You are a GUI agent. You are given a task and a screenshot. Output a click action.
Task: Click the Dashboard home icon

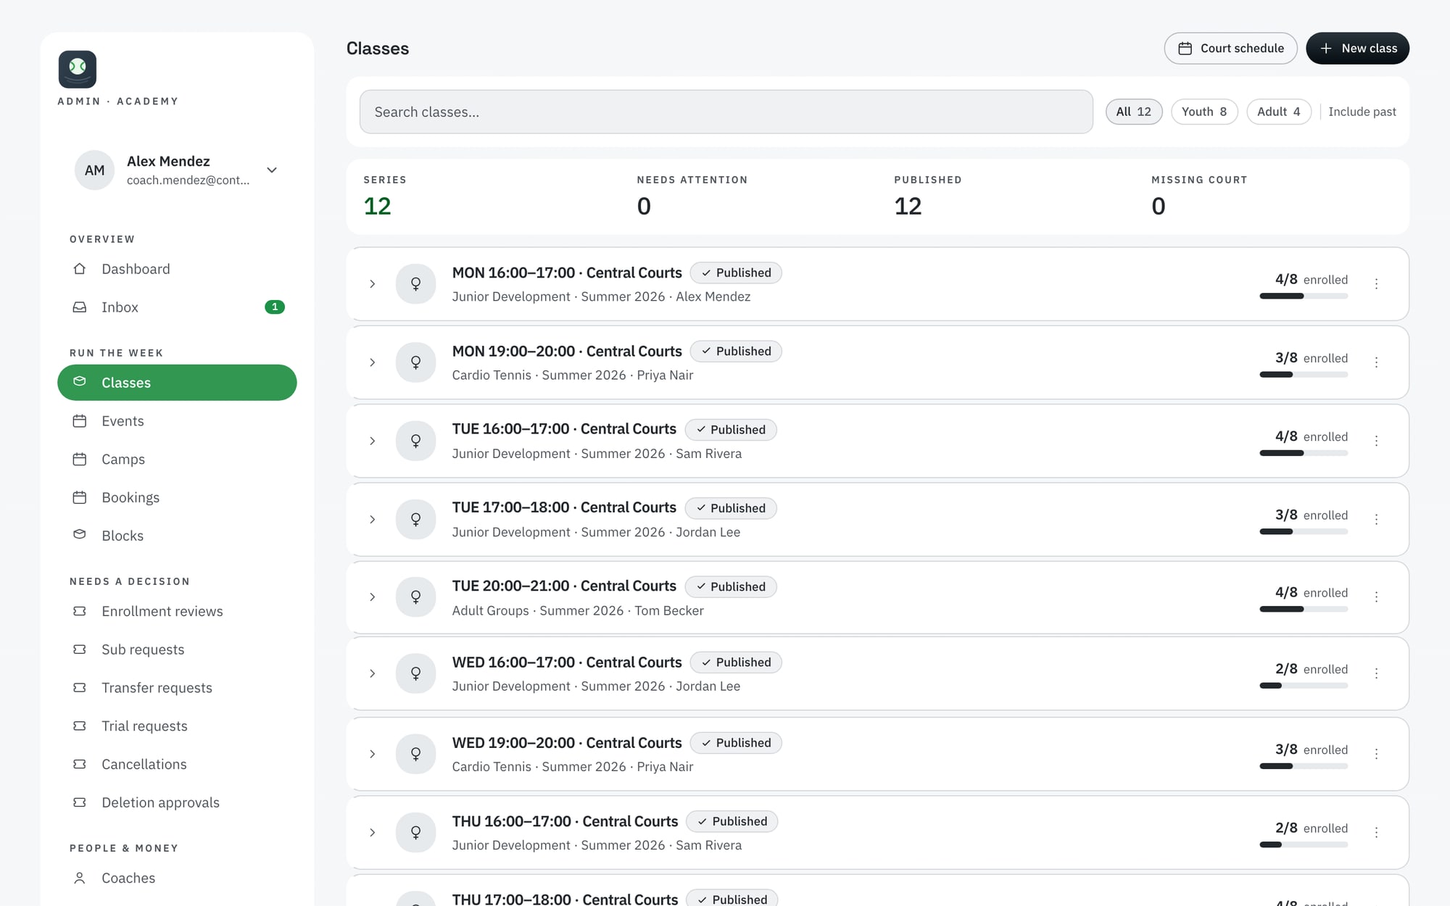coord(80,269)
